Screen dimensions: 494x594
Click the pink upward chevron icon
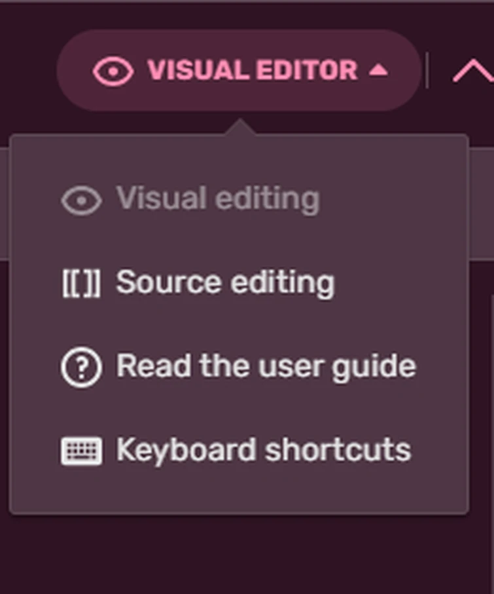[473, 71]
